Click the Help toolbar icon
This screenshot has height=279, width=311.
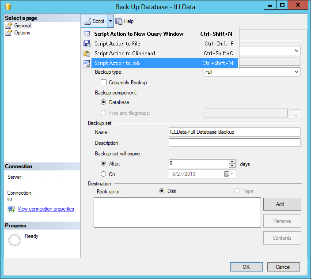coord(119,21)
